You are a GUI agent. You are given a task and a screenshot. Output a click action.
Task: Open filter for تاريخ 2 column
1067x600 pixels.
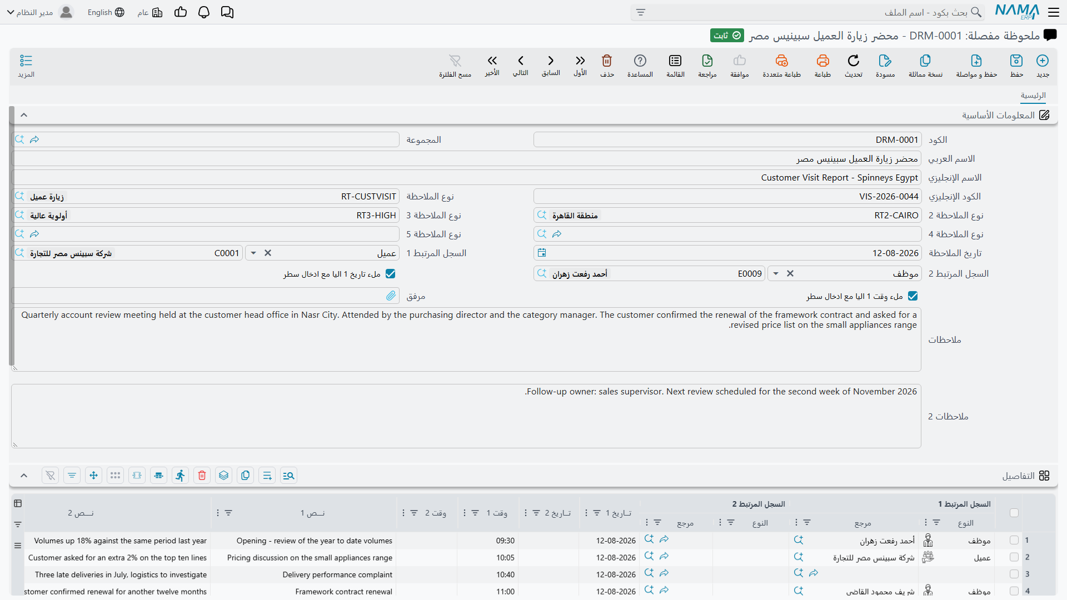point(536,513)
